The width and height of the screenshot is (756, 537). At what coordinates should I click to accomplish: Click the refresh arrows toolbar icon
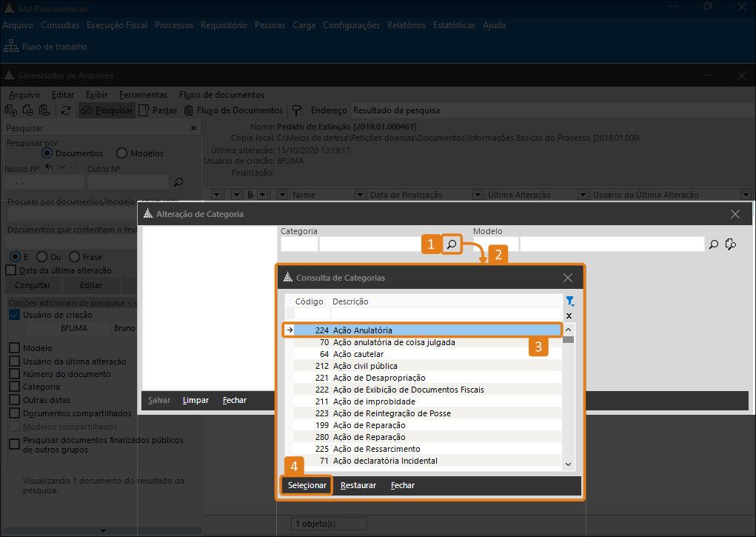point(66,110)
